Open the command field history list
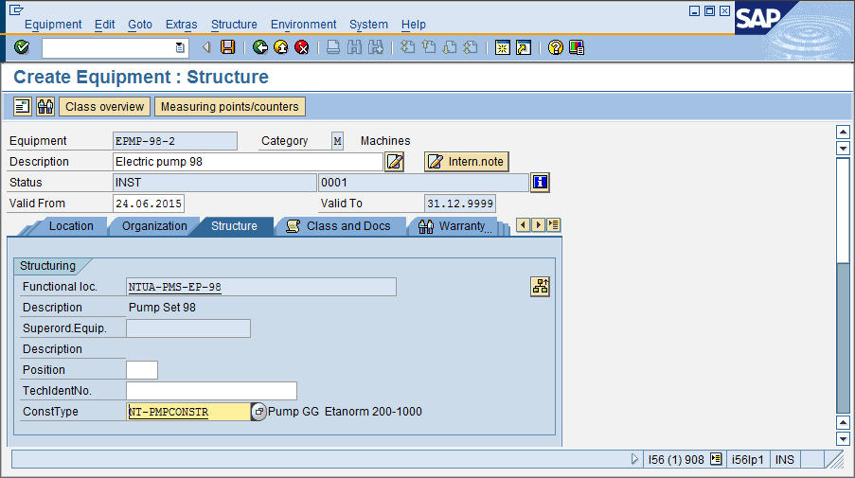855x478 pixels. point(180,48)
